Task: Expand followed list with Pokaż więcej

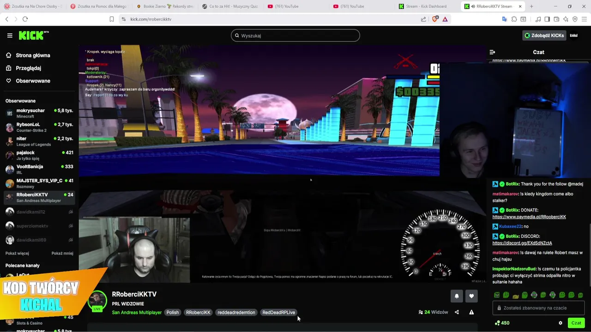Action: [17, 253]
